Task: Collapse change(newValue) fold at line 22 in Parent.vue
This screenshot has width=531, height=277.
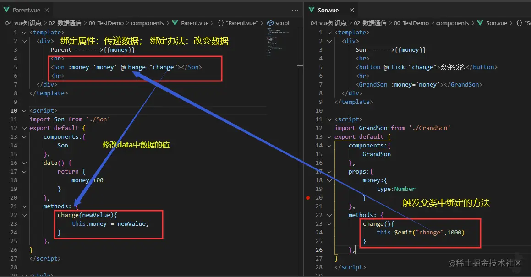Action: (24, 215)
